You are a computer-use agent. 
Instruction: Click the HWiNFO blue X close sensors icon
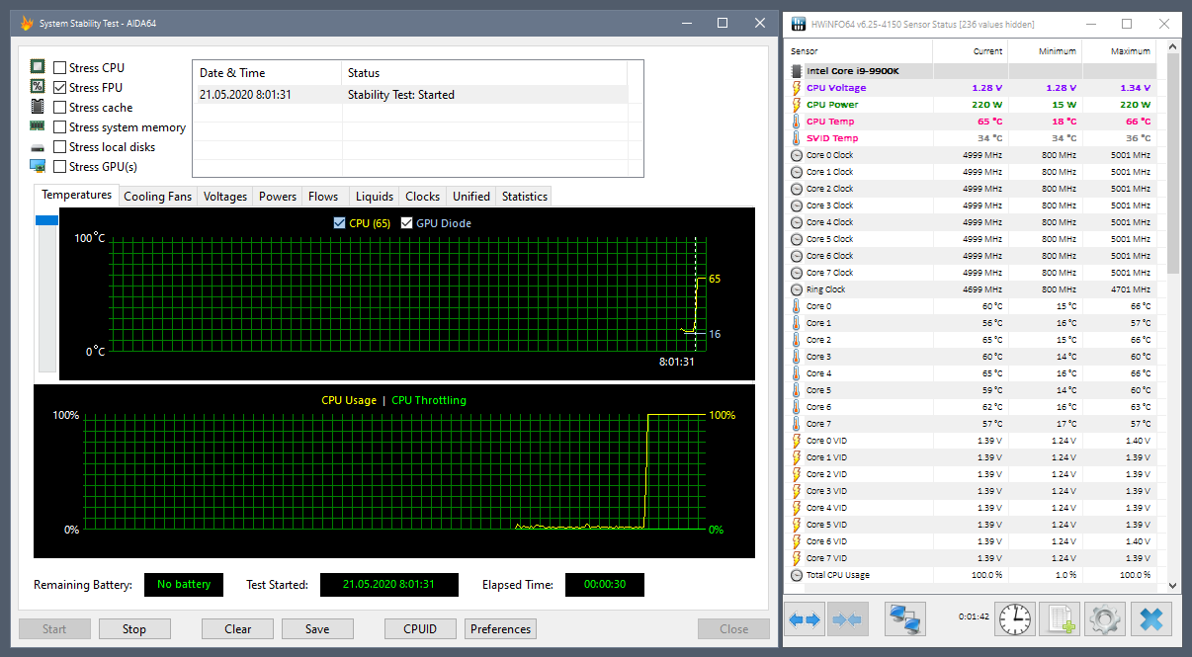[1151, 619]
